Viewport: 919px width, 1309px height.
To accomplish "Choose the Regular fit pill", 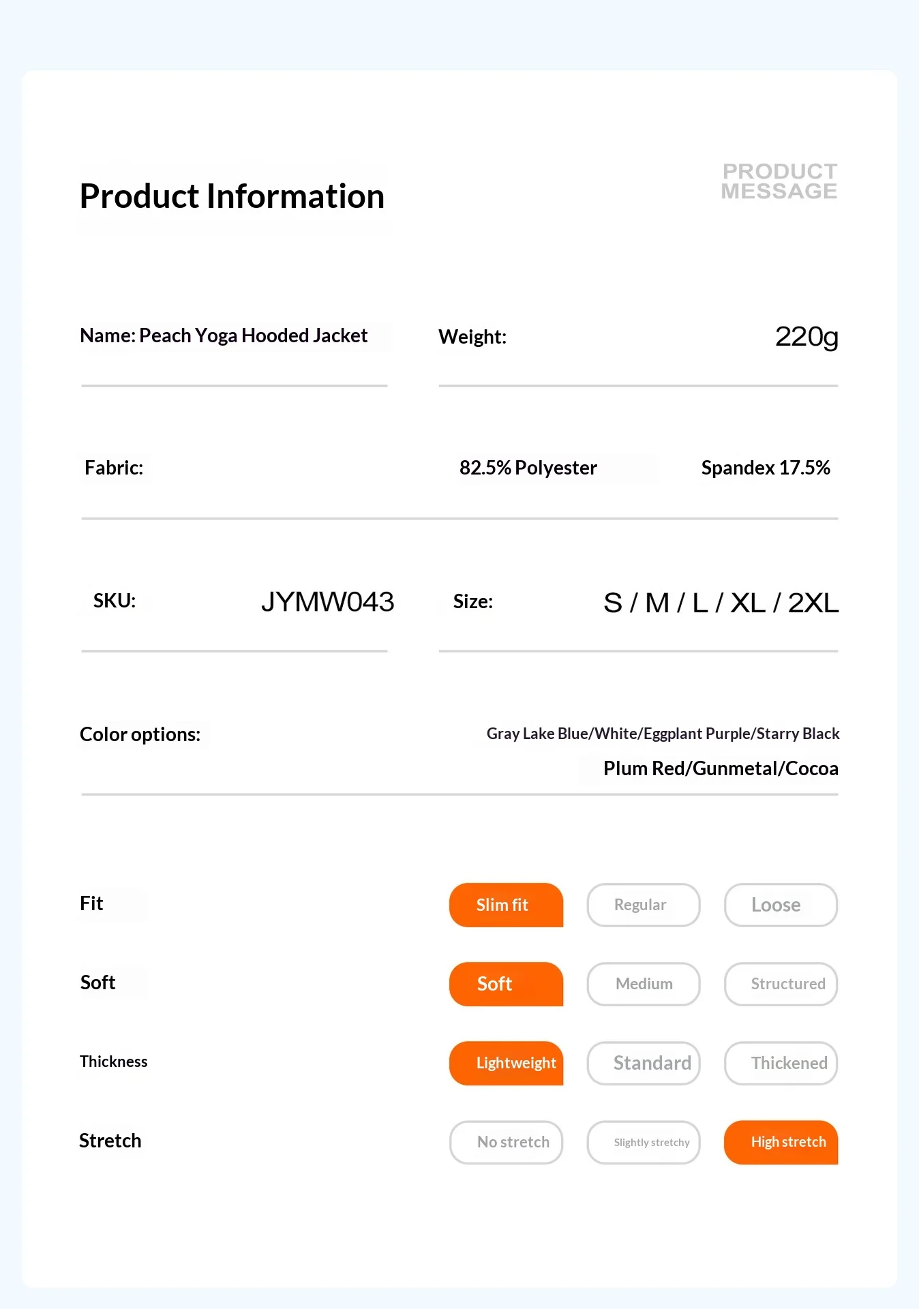I will [x=644, y=905].
